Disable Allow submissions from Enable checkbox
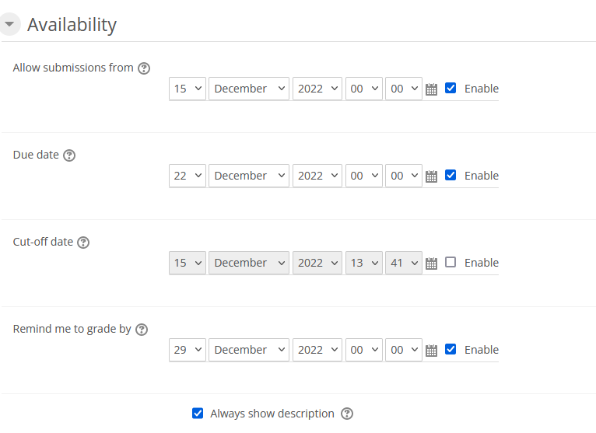This screenshot has height=433, width=596. [x=451, y=89]
